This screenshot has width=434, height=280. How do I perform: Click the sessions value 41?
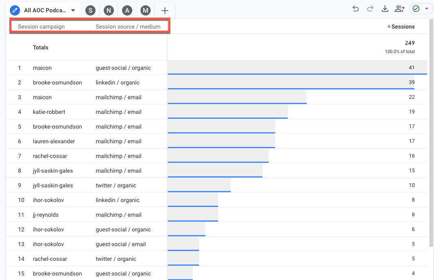(x=412, y=67)
